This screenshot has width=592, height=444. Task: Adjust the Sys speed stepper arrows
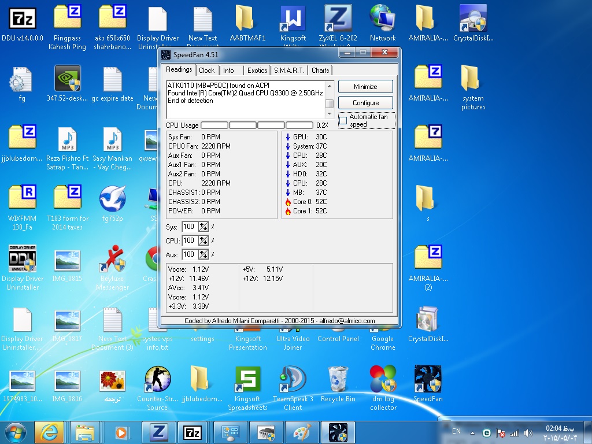(x=203, y=227)
